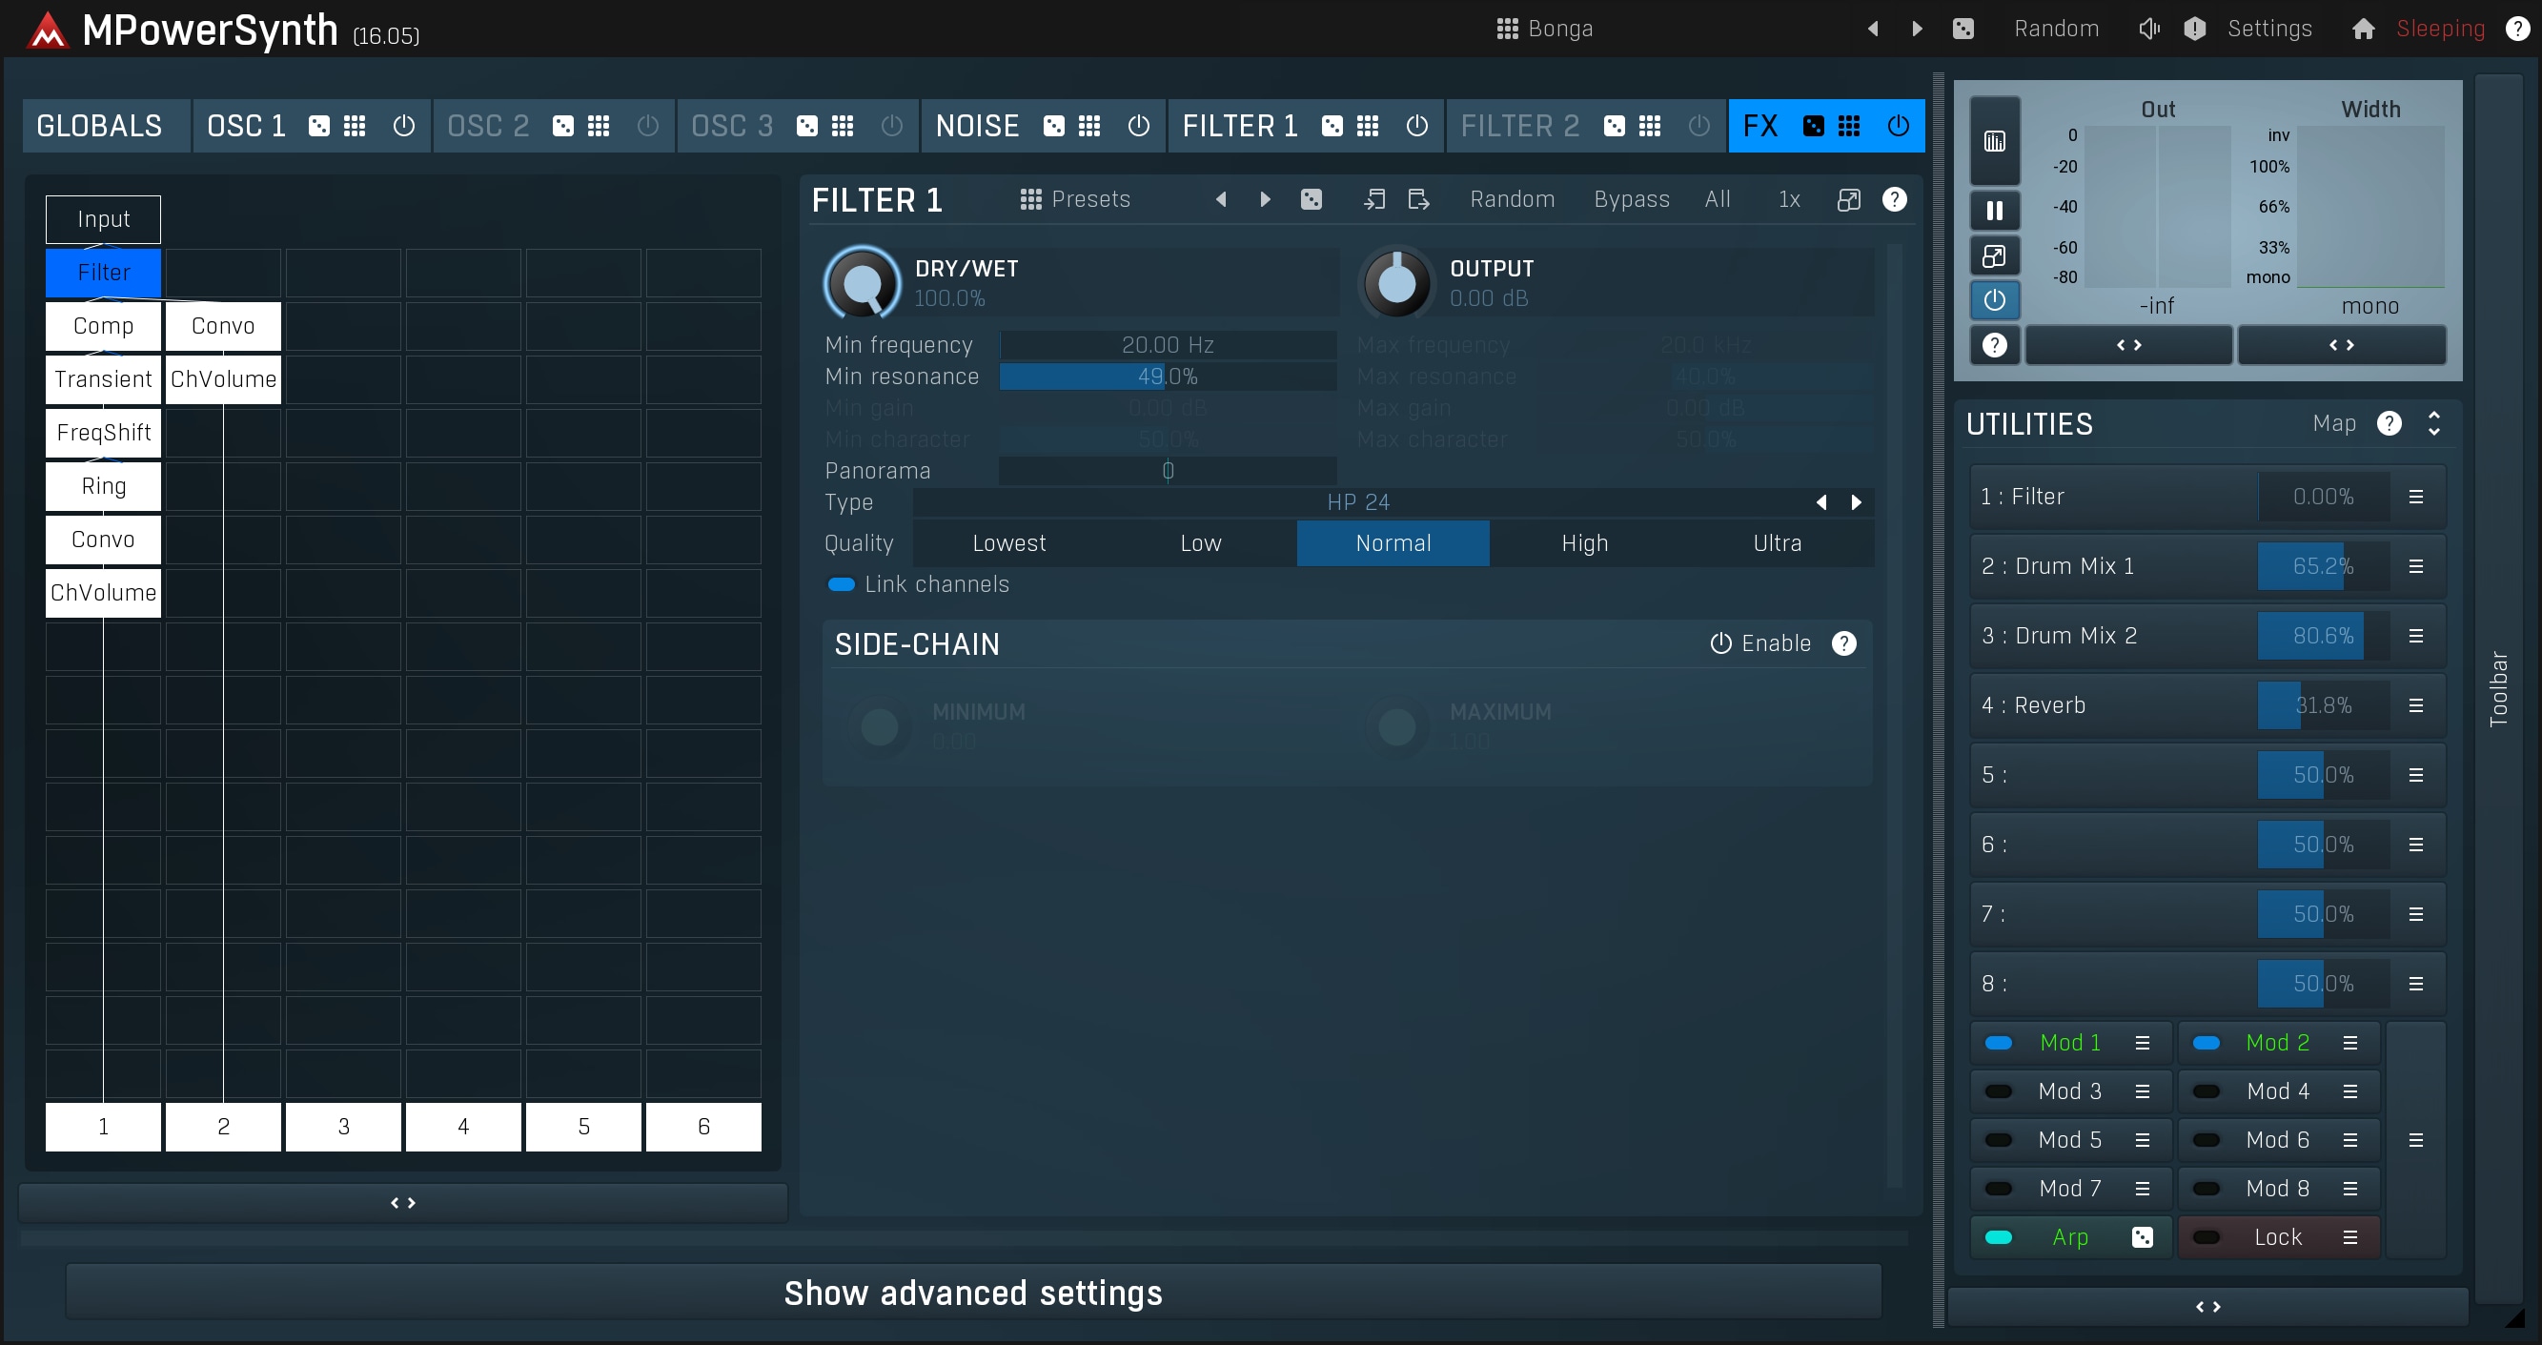
Task: Switch to the FX tab
Action: [1761, 125]
